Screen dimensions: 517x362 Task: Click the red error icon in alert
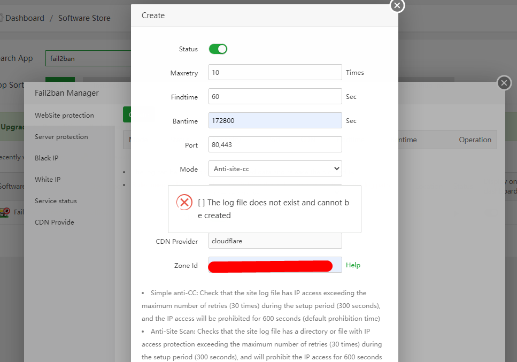coord(184,202)
